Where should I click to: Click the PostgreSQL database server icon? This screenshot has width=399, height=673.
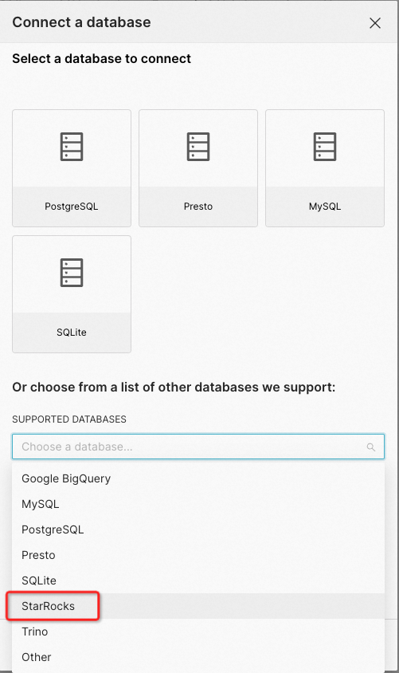[72, 147]
